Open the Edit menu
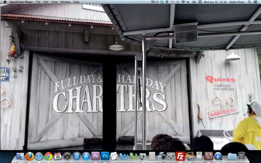 tap(46, 2)
